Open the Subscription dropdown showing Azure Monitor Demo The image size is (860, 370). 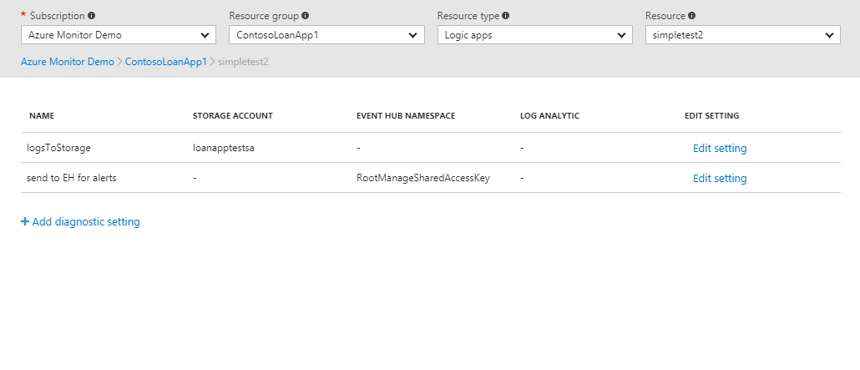pyautogui.click(x=119, y=35)
